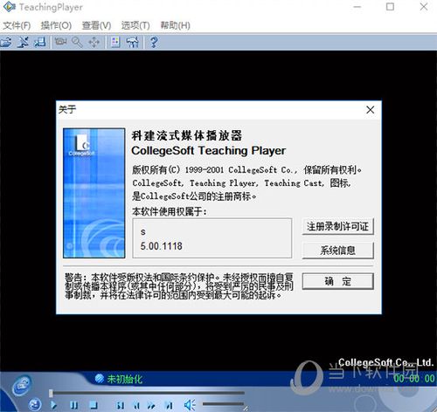This screenshot has width=437, height=412.
Task: Minimize the TeachingPlayer window
Action: (x=357, y=7)
